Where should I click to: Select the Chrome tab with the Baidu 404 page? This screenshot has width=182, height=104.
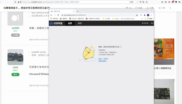pos(63,11)
